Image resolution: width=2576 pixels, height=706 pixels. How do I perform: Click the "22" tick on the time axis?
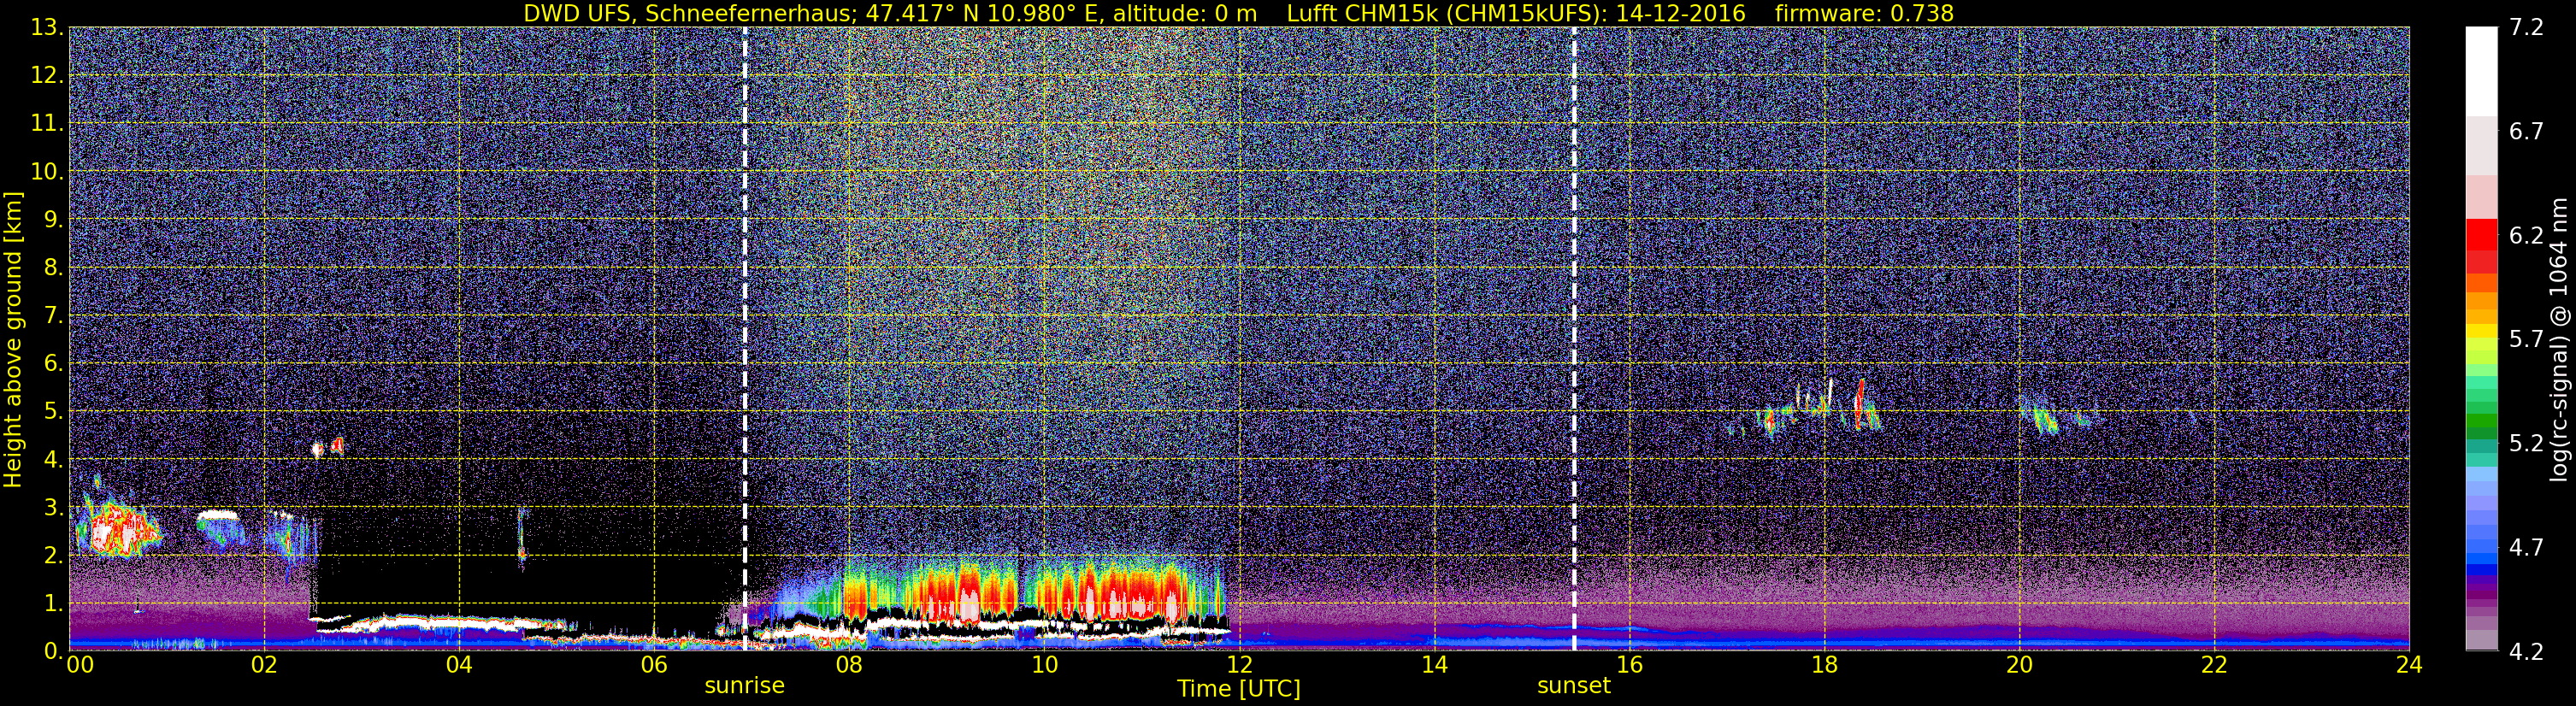pos(2214,665)
